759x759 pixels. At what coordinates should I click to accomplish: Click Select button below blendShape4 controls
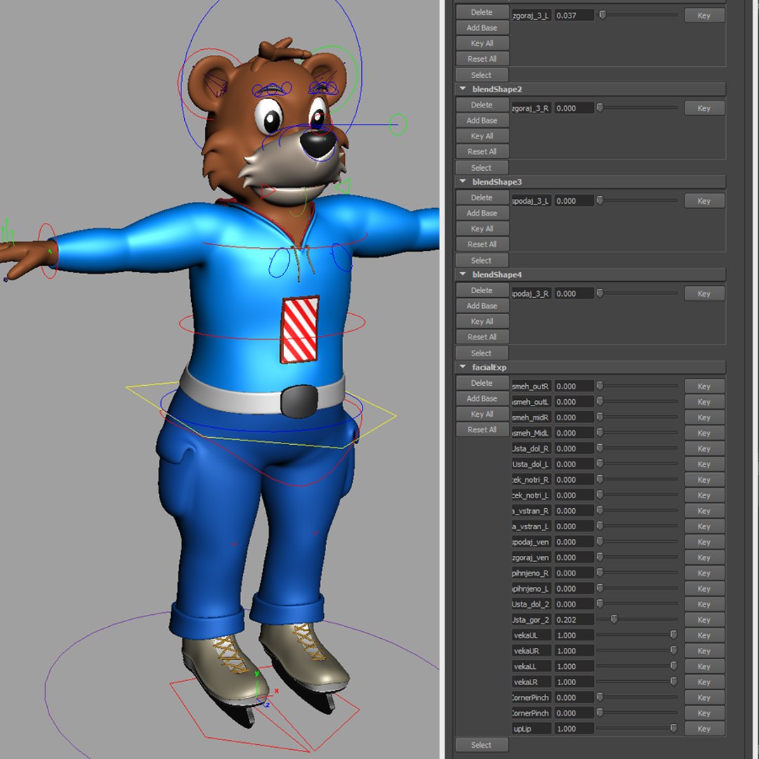click(x=482, y=353)
